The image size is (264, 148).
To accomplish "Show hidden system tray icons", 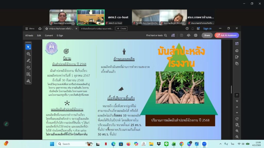I will tap(220, 144).
